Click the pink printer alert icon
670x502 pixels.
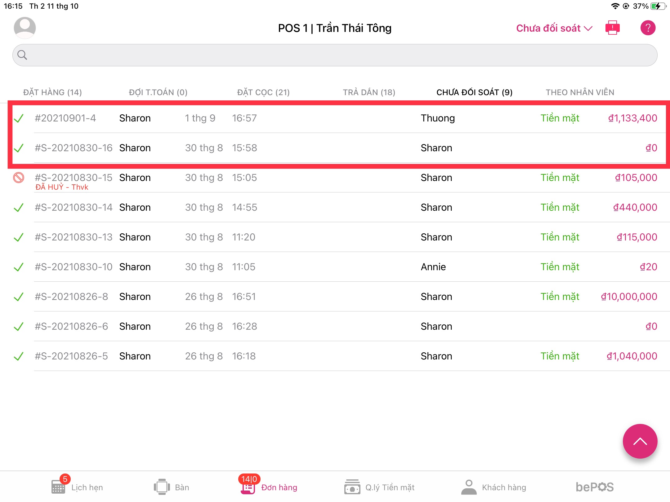pos(612,28)
